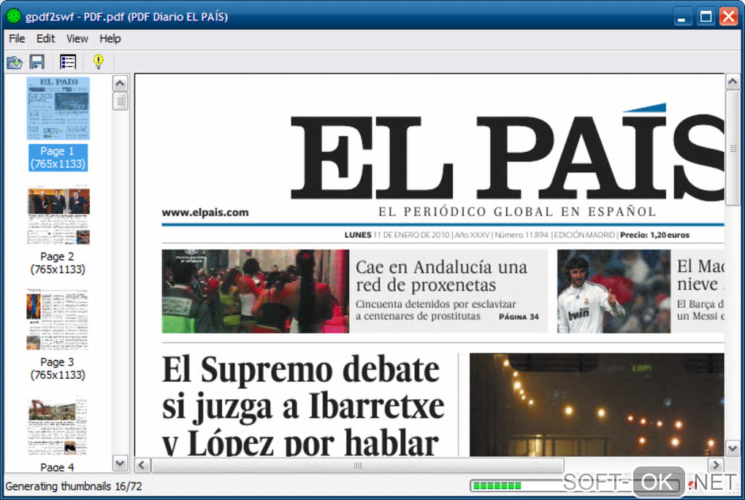745x500 pixels.
Task: Click horizontal scroll right arrow
Action: pos(716,465)
